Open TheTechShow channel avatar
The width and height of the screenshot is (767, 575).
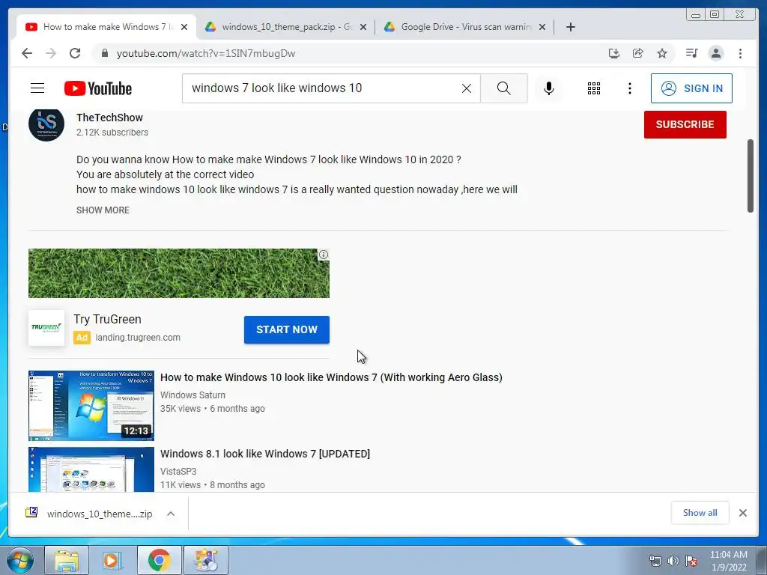coord(46,124)
